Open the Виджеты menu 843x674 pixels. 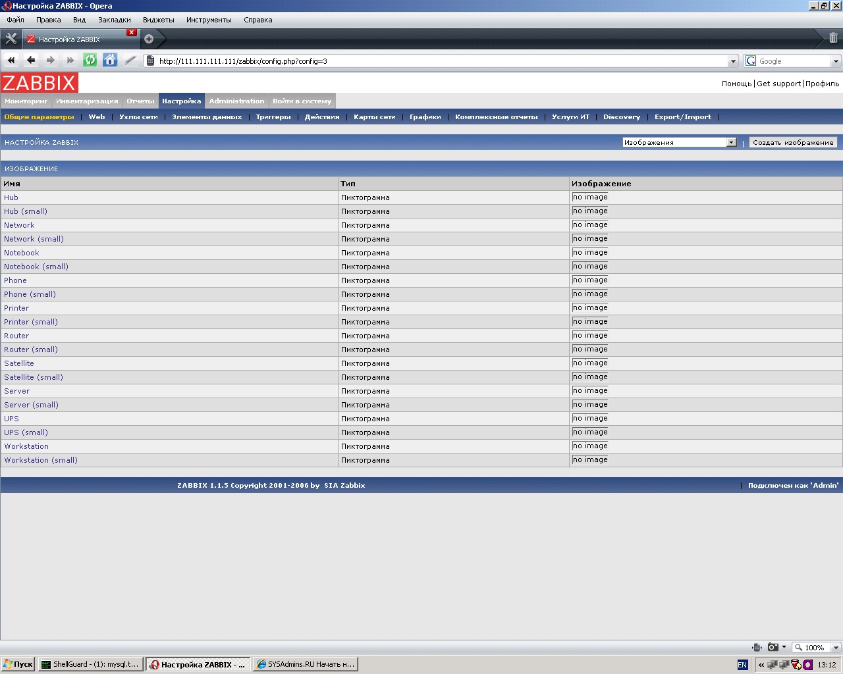[159, 20]
